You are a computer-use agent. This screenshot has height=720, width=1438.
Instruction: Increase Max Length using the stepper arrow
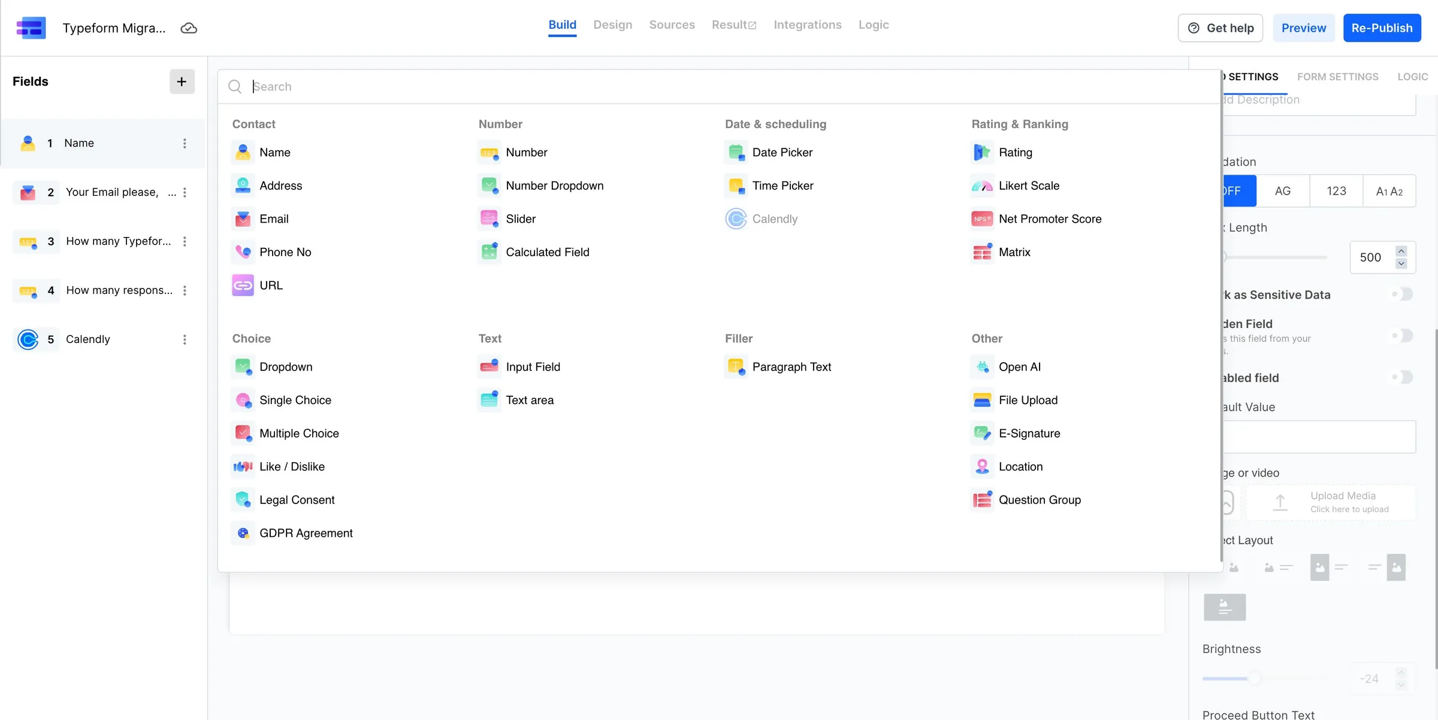(1401, 251)
